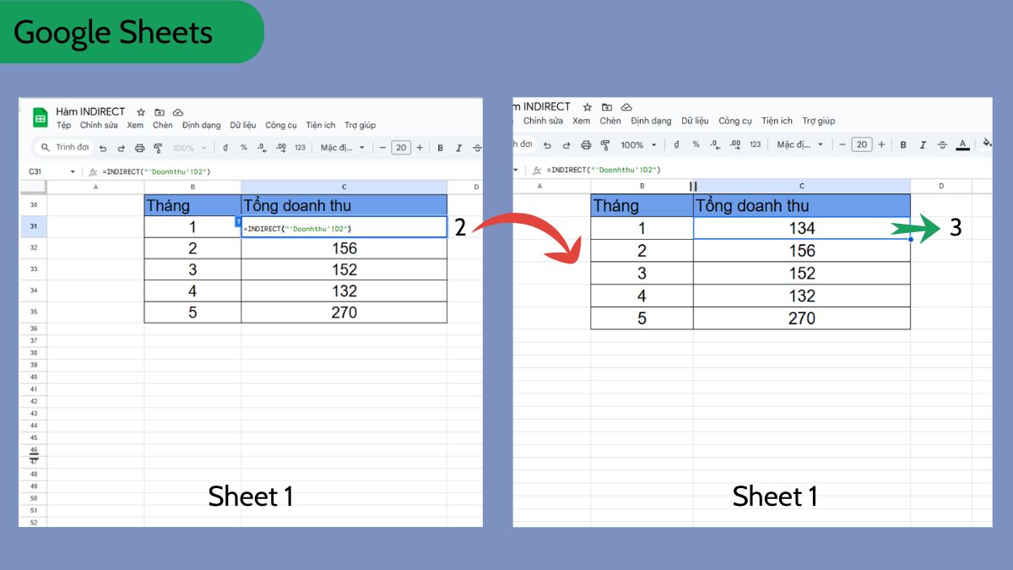This screenshot has width=1013, height=570.
Task: Click the Undo icon
Action: click(x=102, y=147)
